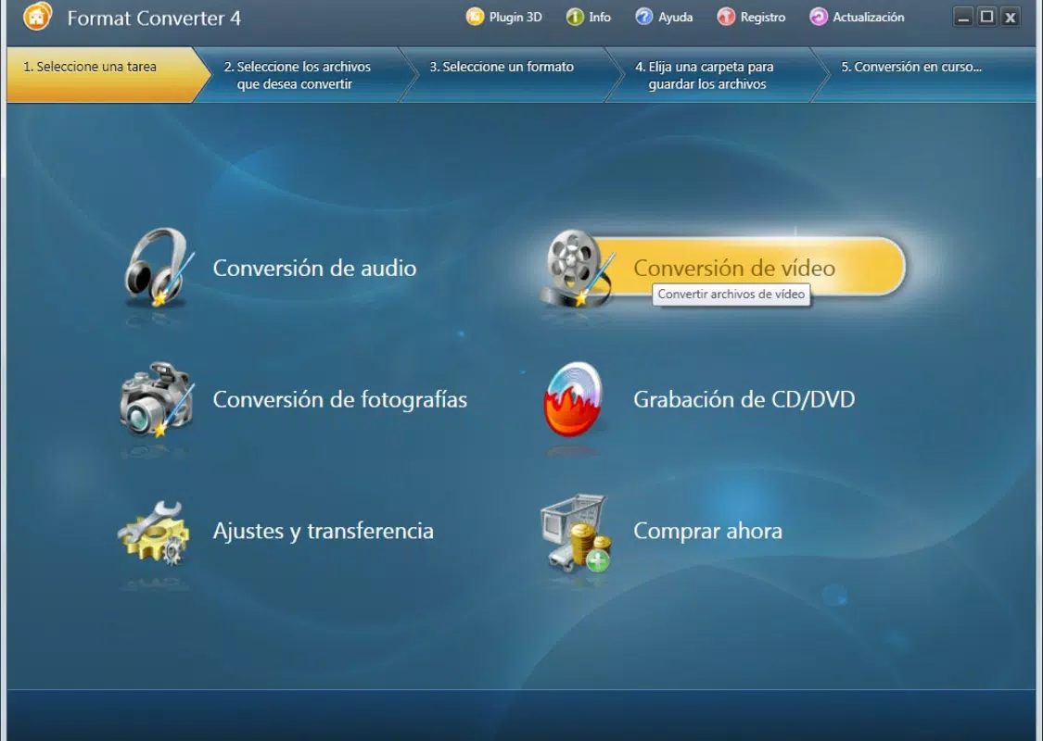
Task: Open Ayuda help menu label
Action: point(675,18)
